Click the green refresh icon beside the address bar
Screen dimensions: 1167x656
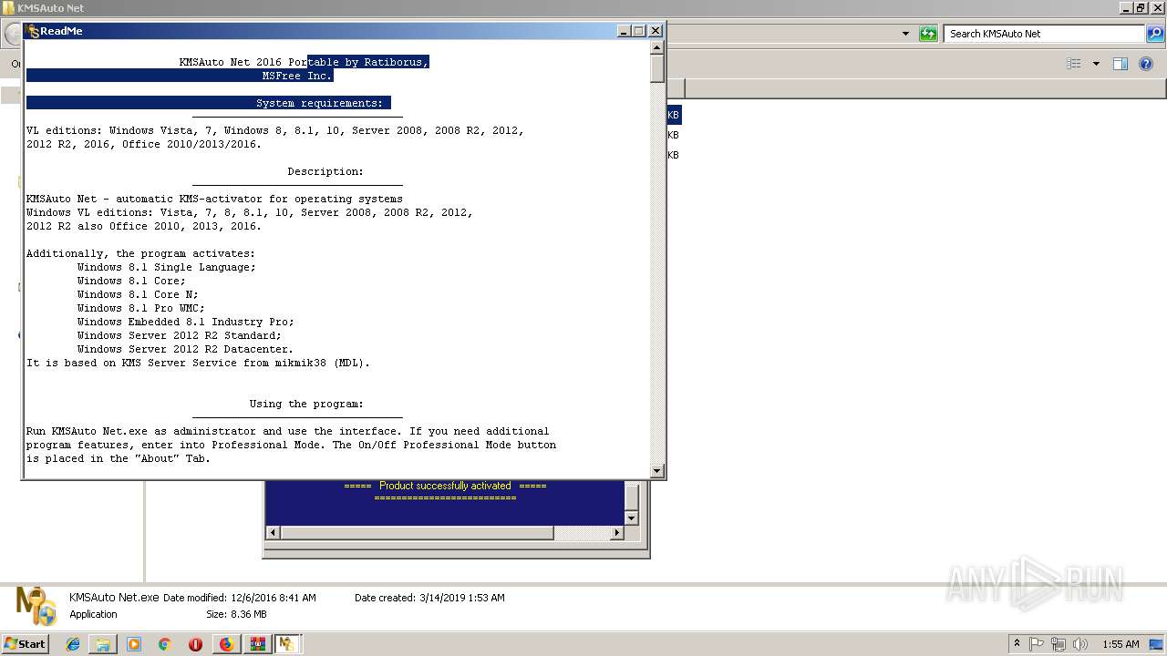tap(928, 34)
